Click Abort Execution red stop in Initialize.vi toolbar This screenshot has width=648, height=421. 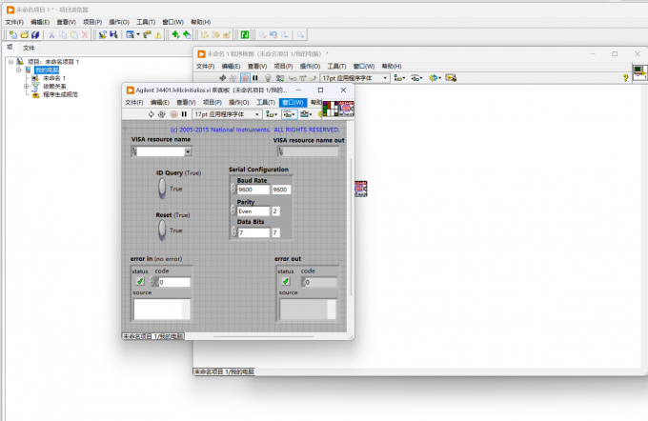173,114
